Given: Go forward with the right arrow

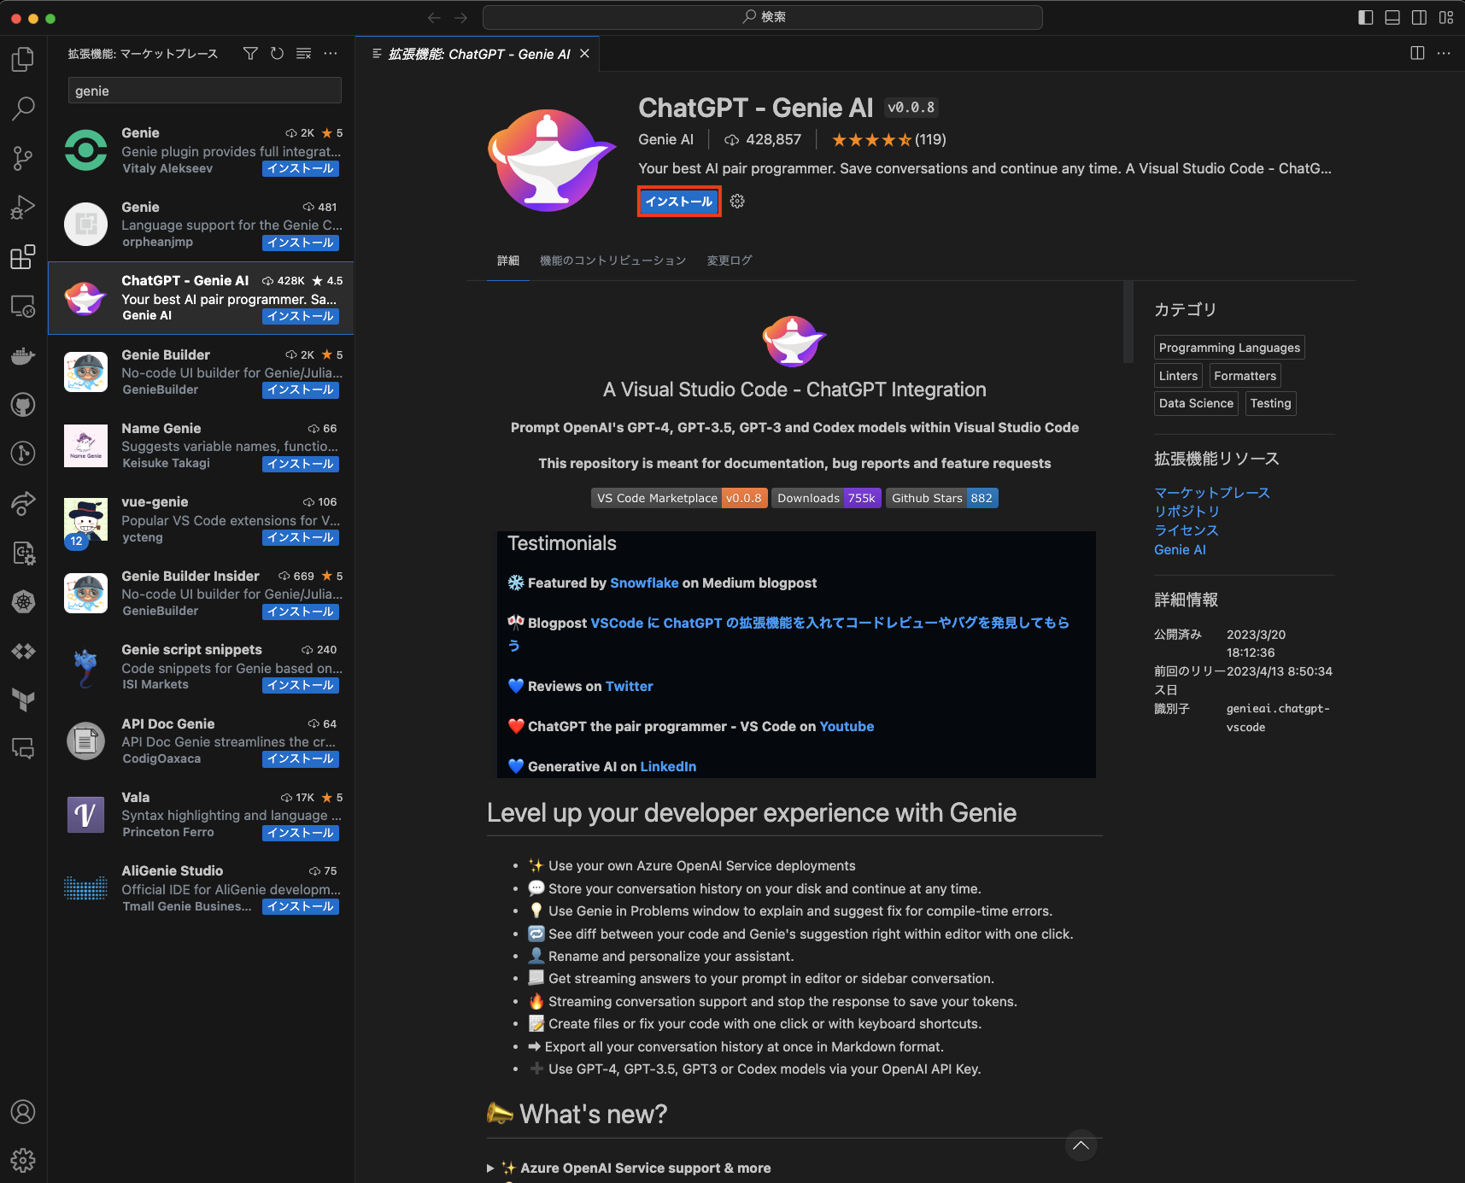Looking at the screenshot, I should [461, 17].
